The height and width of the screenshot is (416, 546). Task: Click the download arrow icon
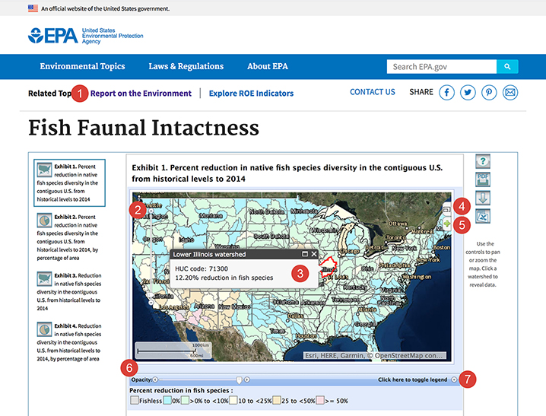coord(483,198)
